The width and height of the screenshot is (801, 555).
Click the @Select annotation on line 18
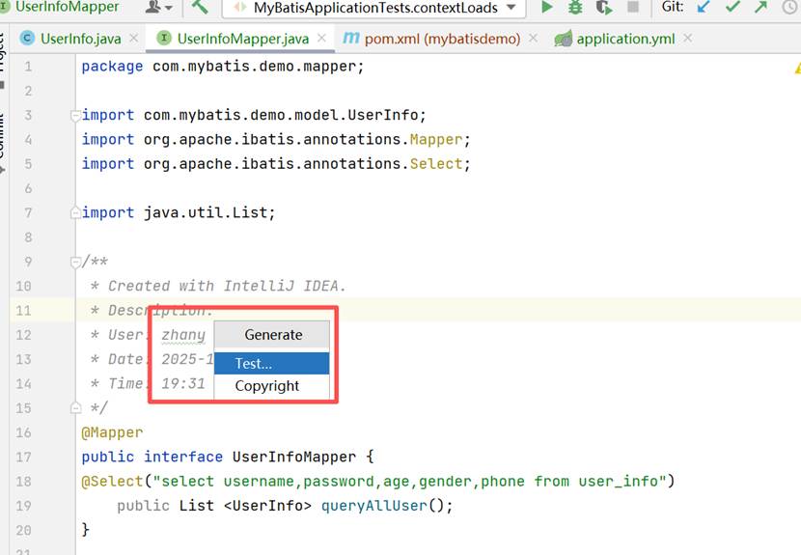(112, 481)
